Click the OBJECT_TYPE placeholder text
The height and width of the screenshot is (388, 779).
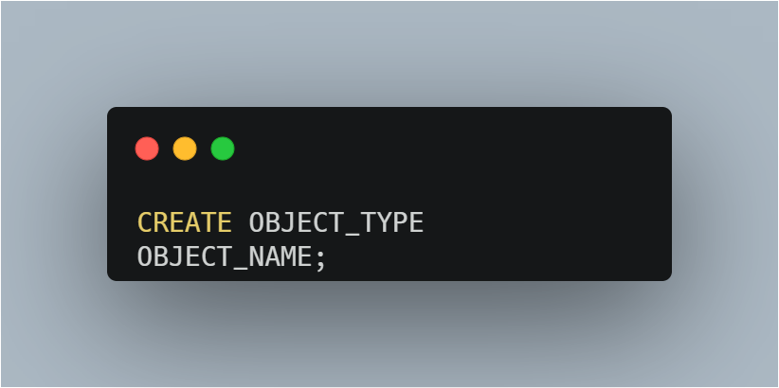[x=335, y=223]
